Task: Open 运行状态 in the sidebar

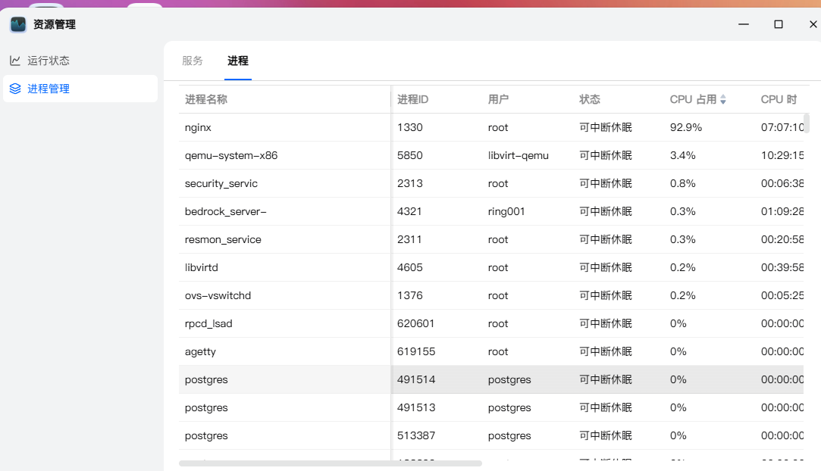Action: (49, 61)
